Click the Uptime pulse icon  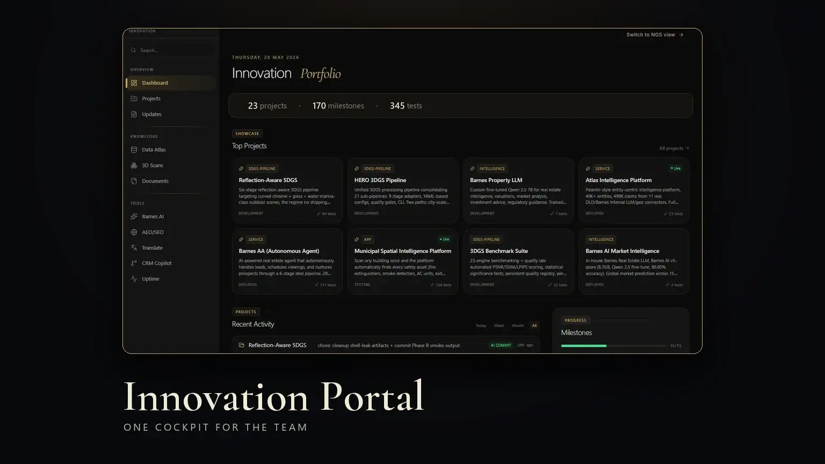point(134,279)
